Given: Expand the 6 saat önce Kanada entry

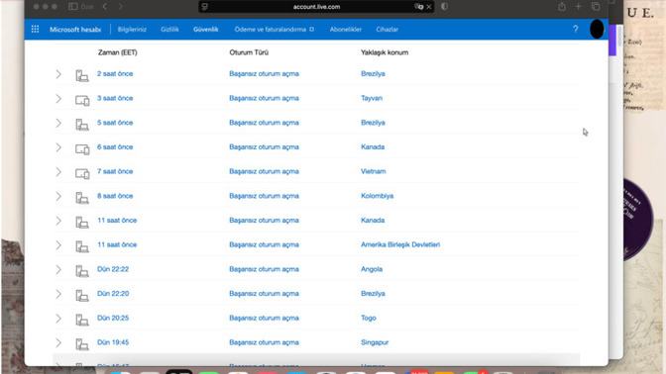Looking at the screenshot, I should (x=58, y=147).
